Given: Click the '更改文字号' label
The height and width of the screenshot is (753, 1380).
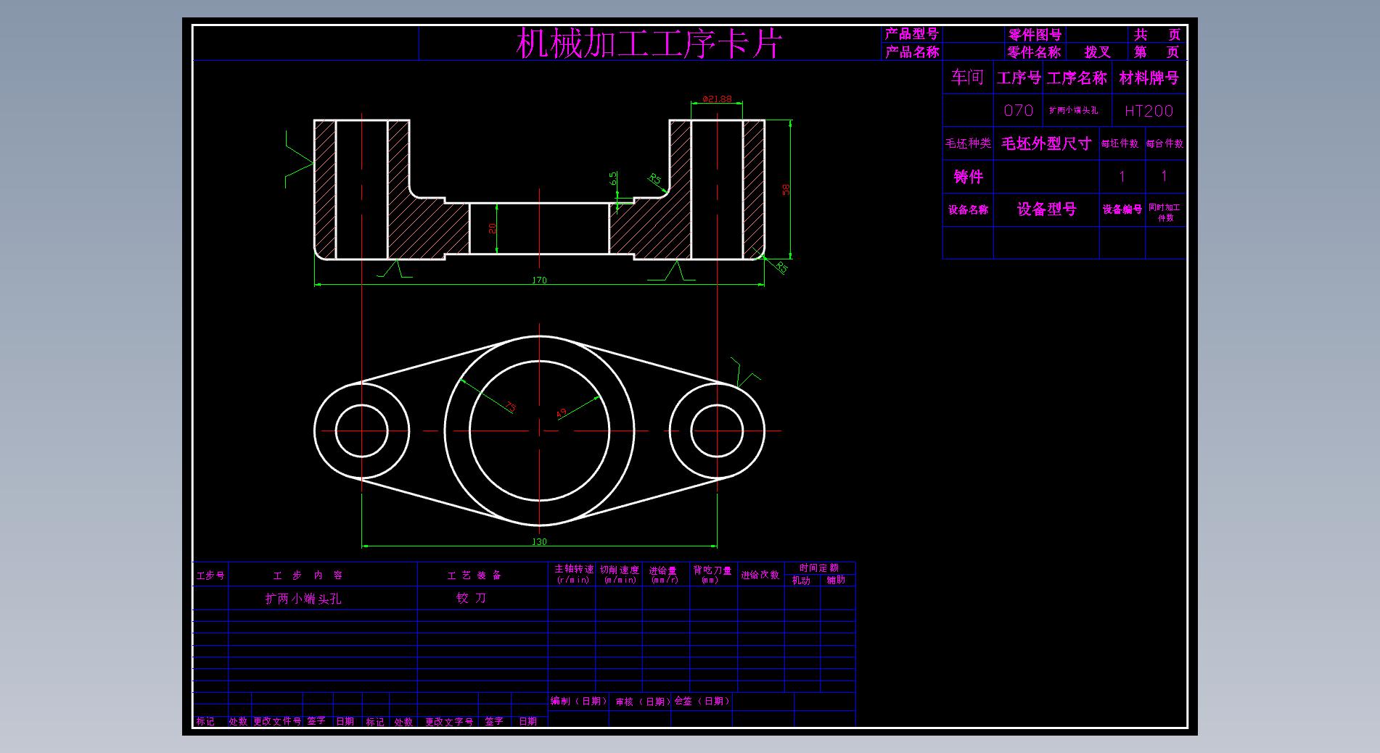Looking at the screenshot, I should point(449,722).
